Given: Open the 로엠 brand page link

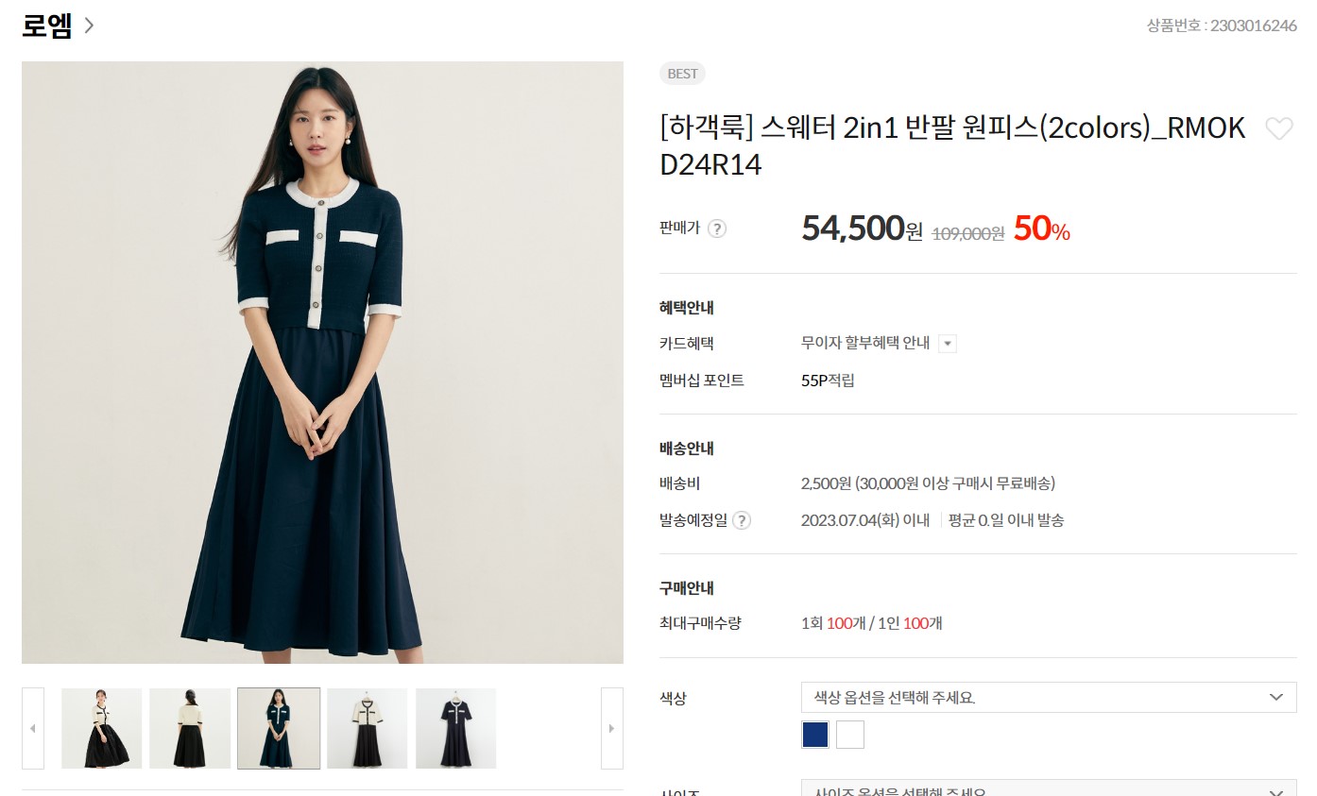Looking at the screenshot, I should [x=47, y=25].
